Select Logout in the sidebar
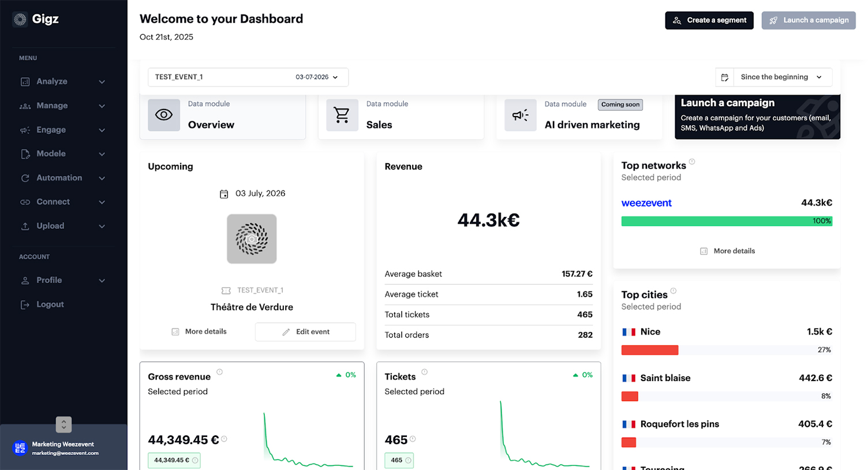The height and width of the screenshot is (470, 868). pos(50,304)
